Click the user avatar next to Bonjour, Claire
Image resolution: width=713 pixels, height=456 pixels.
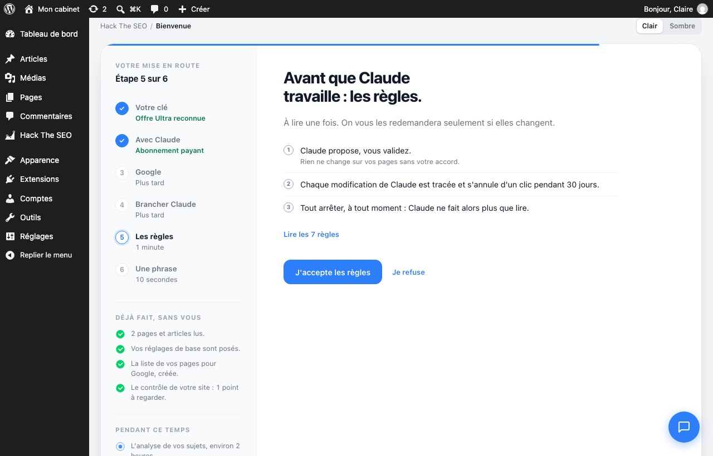tap(702, 9)
